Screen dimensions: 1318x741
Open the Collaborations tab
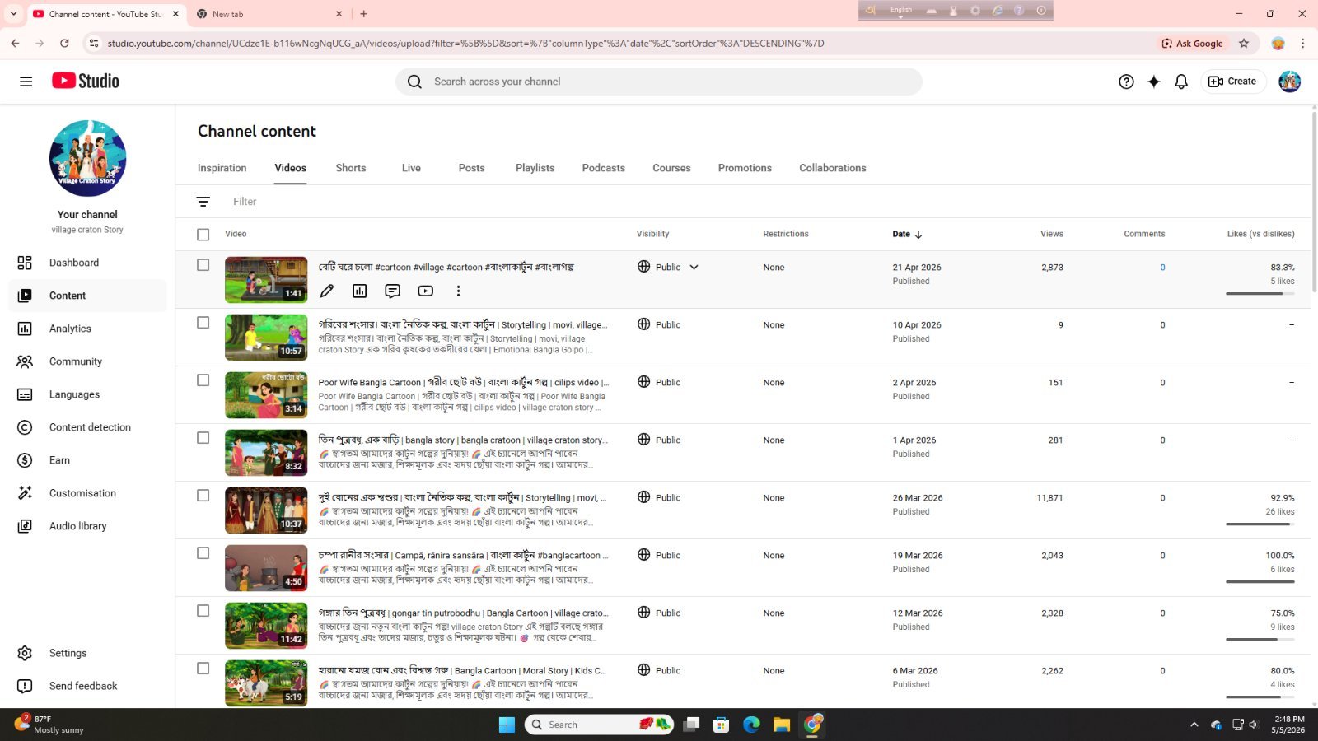point(833,168)
